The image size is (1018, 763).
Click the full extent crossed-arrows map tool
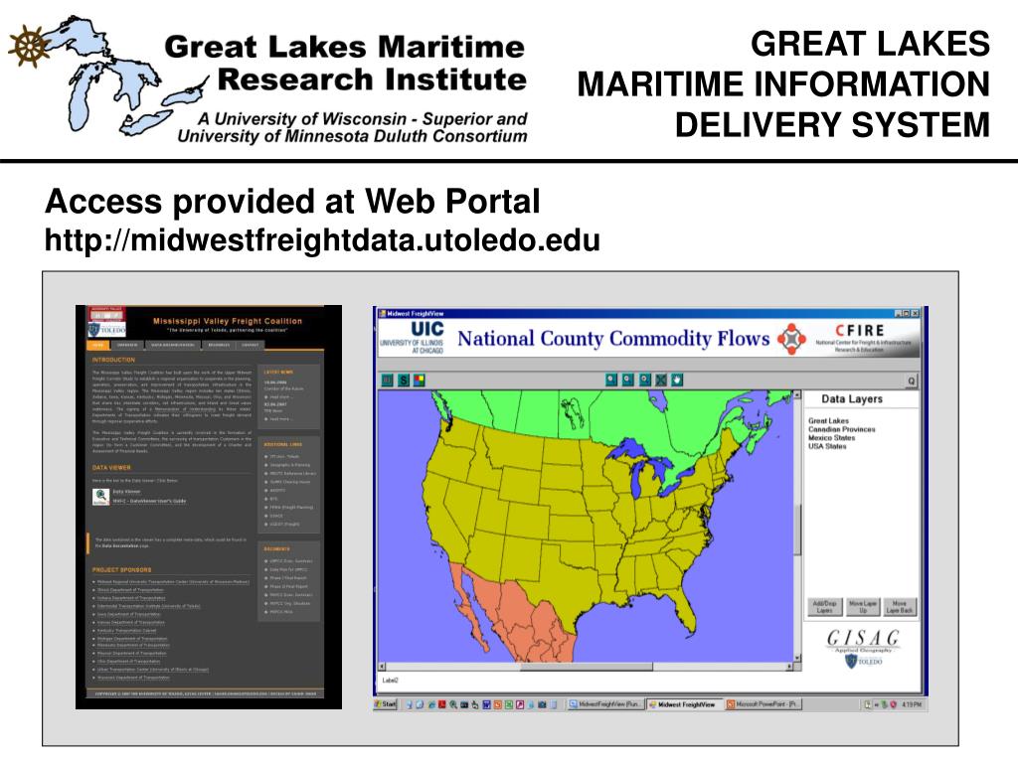click(661, 380)
